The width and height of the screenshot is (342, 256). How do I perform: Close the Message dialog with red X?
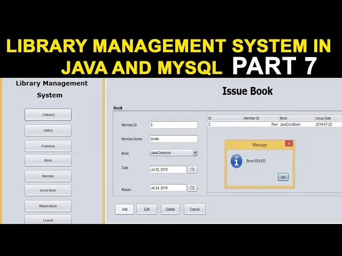289,143
